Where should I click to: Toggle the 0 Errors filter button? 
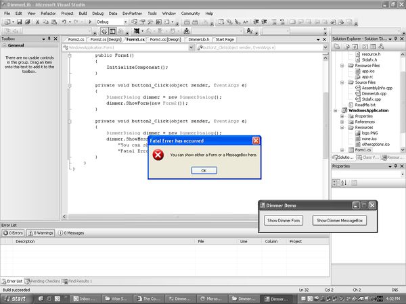tap(14, 233)
